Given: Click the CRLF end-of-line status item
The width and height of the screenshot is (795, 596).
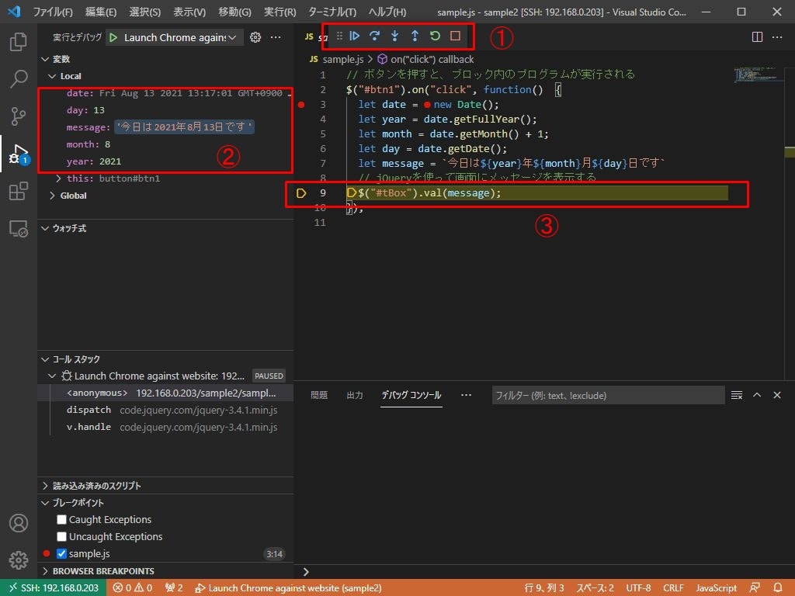Looking at the screenshot, I should [x=673, y=588].
